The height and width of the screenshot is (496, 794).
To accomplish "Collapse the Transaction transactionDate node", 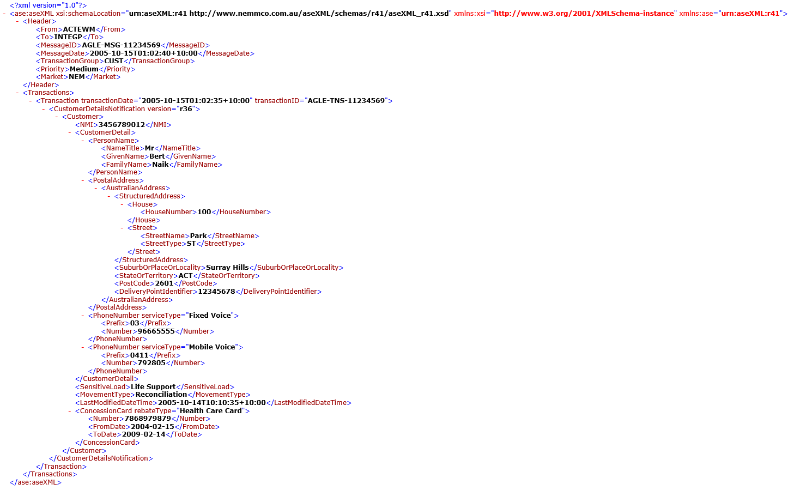I will point(31,101).
